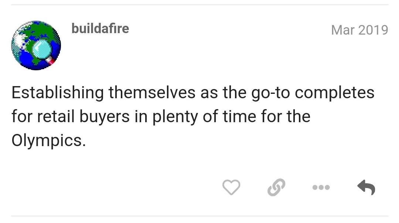This screenshot has height=223, width=399.
Task: Click the word "Olympics" in the post
Action: (x=48, y=141)
